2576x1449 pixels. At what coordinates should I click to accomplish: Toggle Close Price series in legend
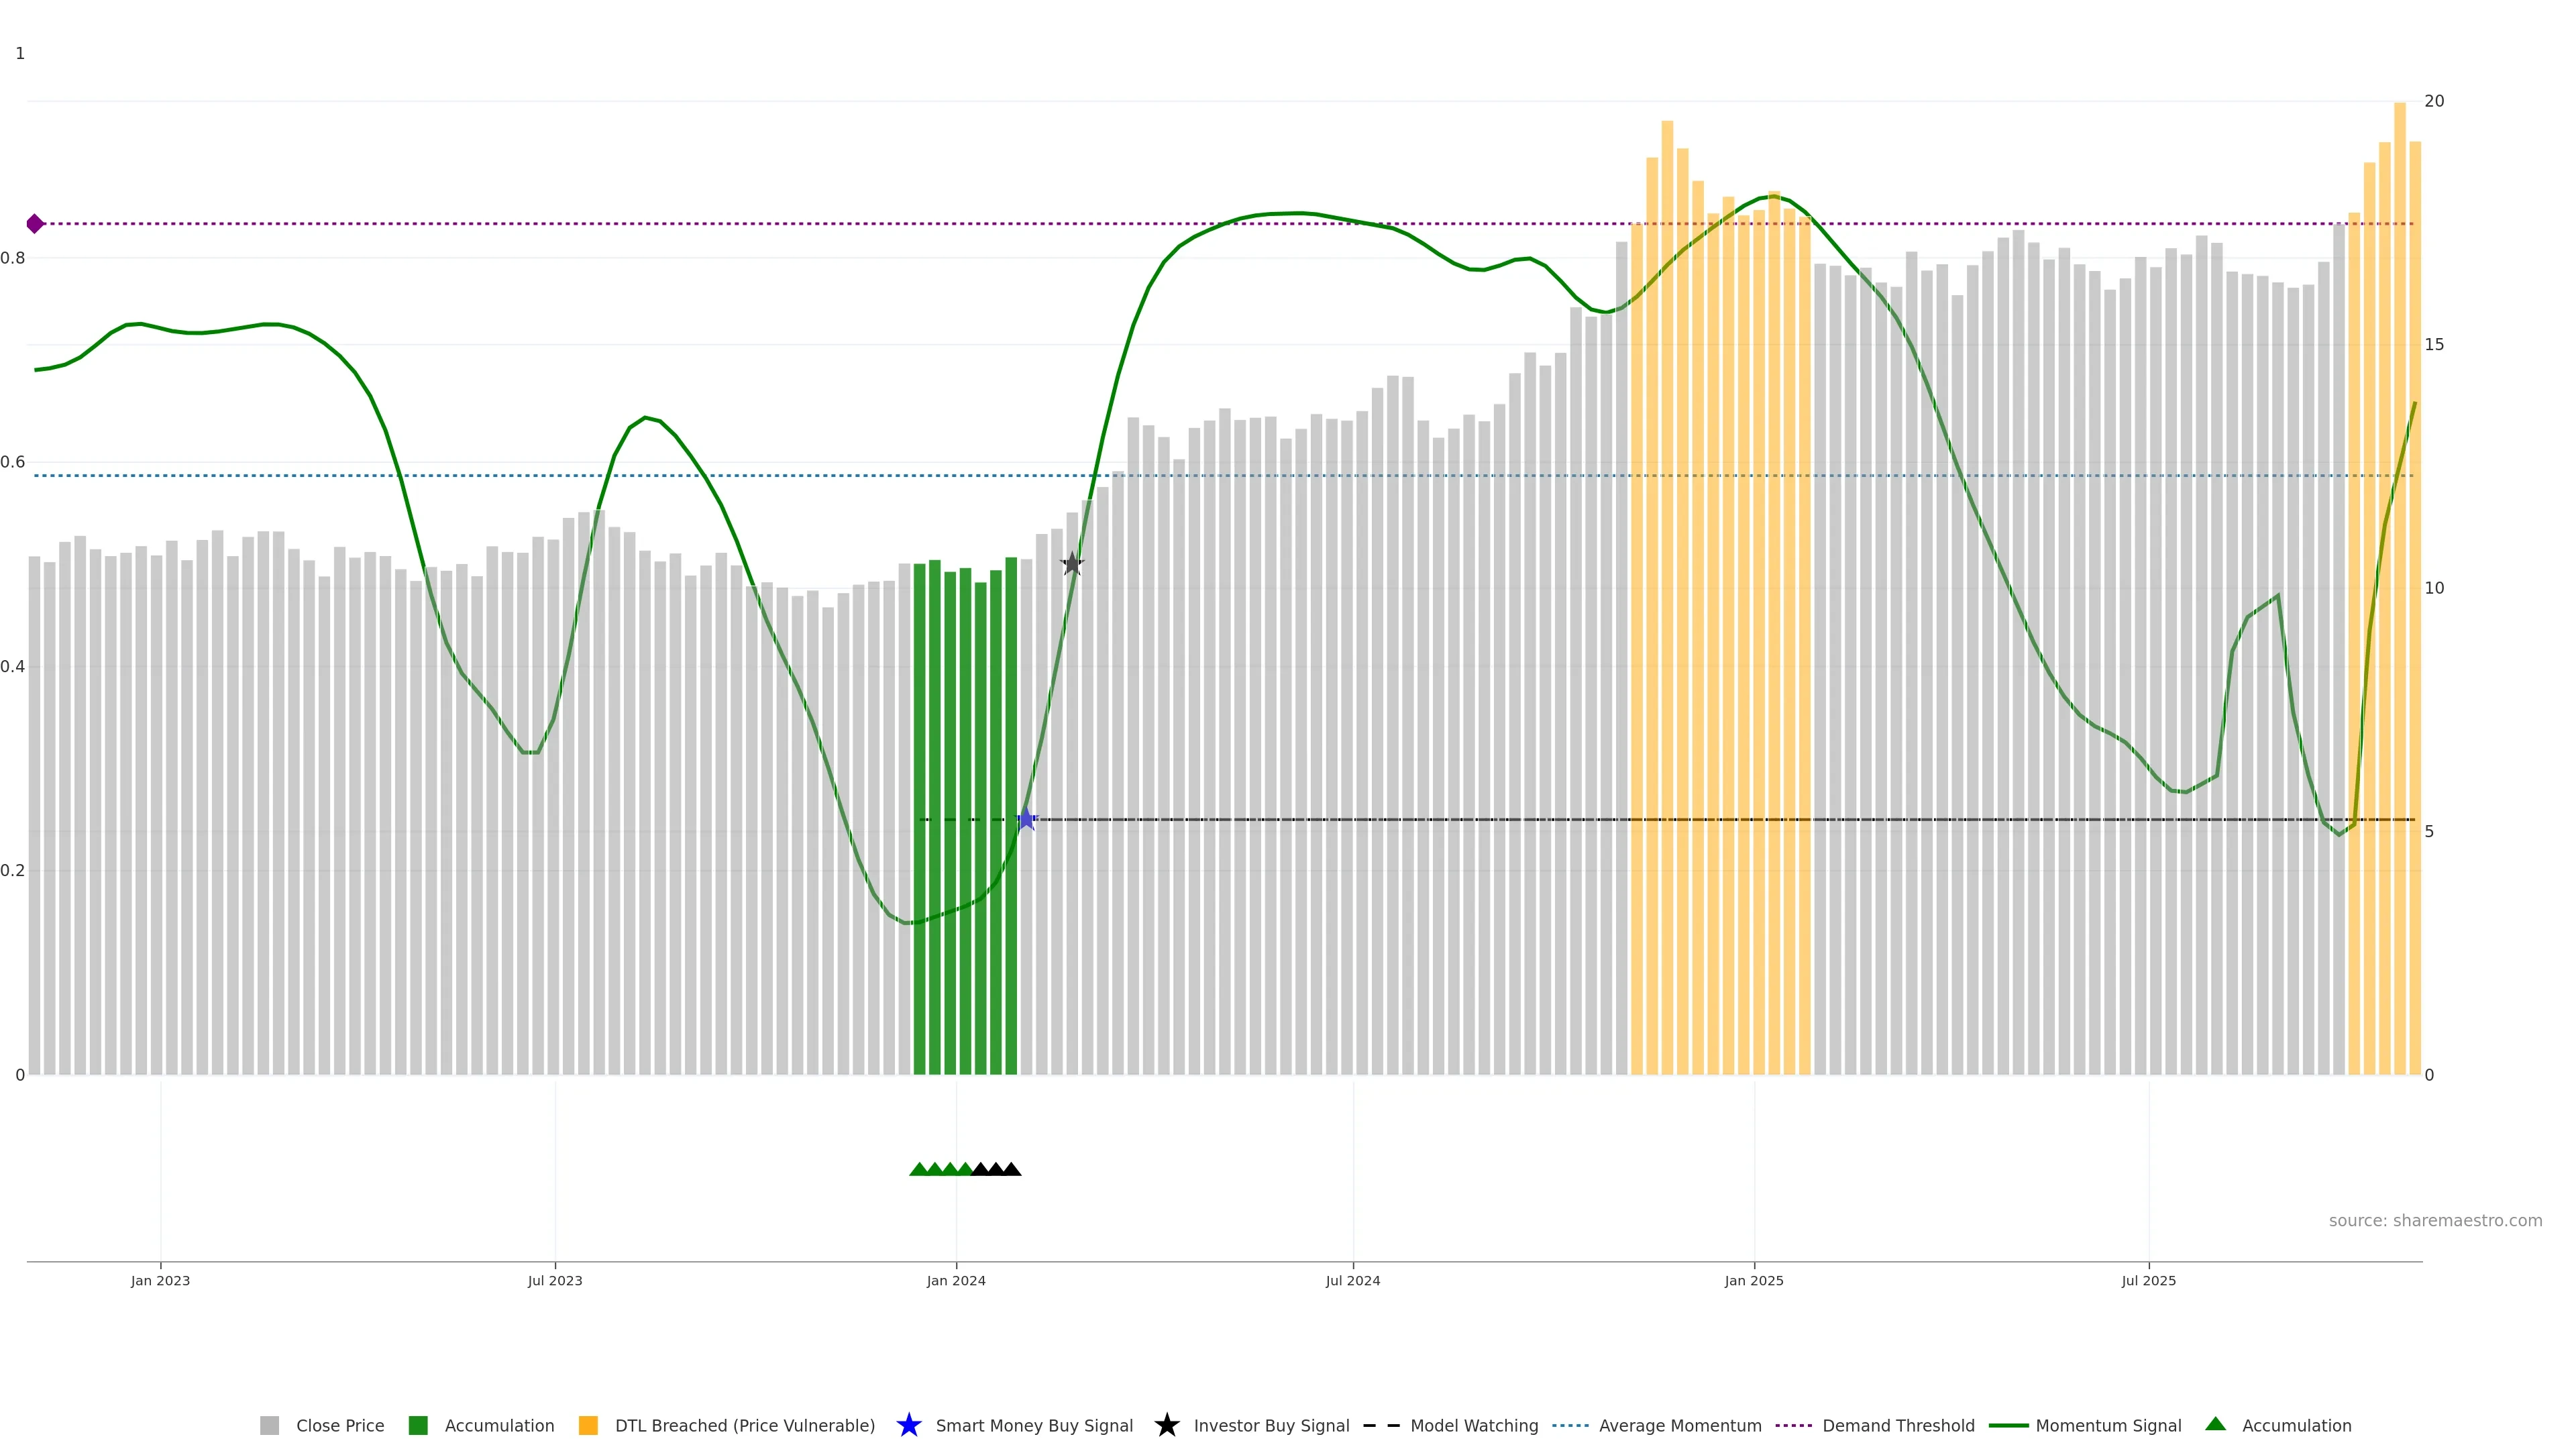pyautogui.click(x=339, y=1425)
